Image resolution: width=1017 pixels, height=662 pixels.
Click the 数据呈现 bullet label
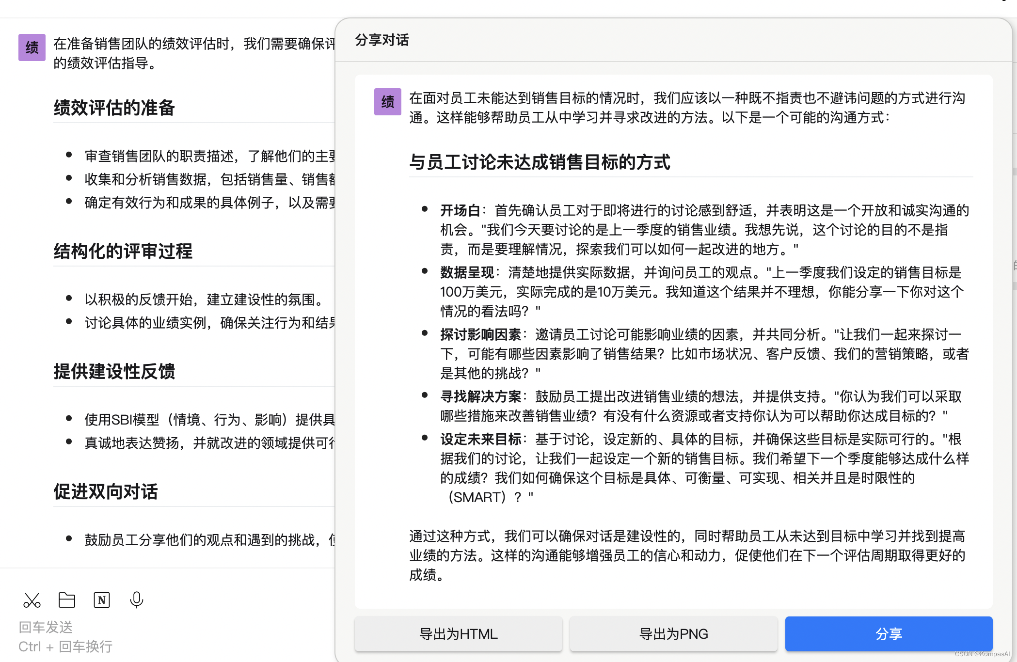pyautogui.click(x=467, y=272)
